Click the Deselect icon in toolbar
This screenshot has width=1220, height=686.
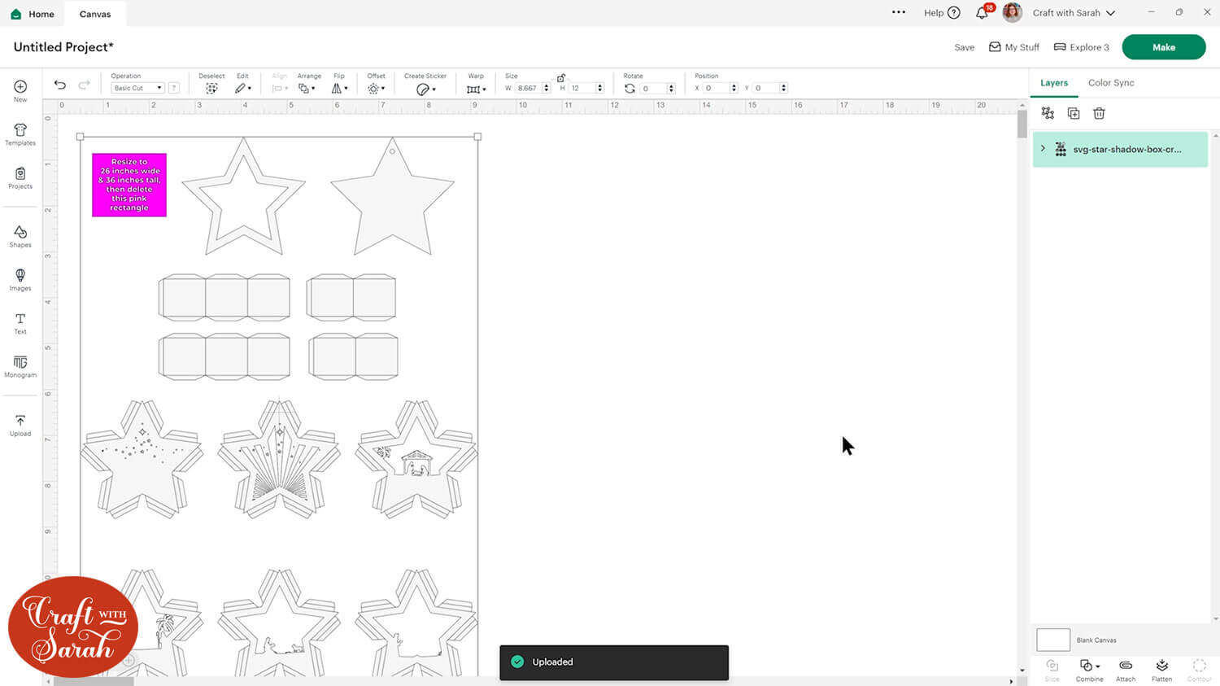211,88
